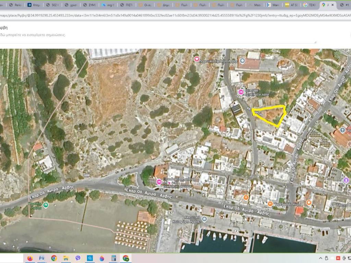Click the Ταβέρνα Το Κύμα restaurant pin
The height and width of the screenshot is (263, 351).
click(270, 204)
